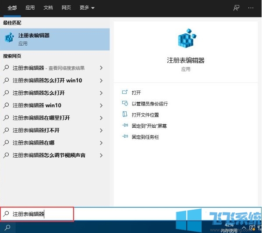This screenshot has height=233, width=262.
Task: Click search icon beside 怎么打开 win10 suggestion
Action: 6,80
